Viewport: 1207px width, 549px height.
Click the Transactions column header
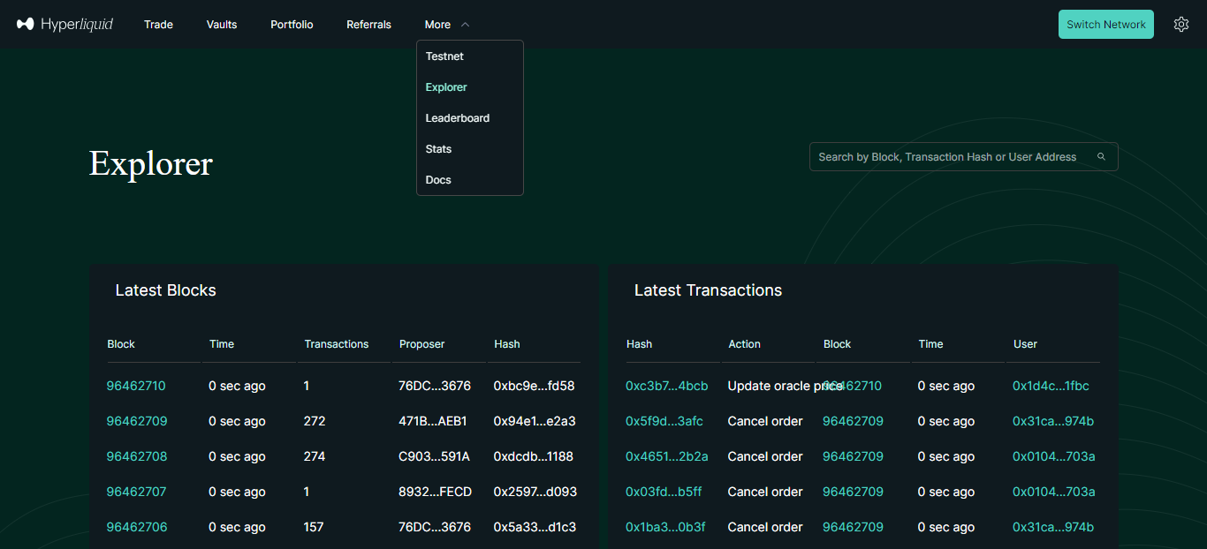pyautogui.click(x=337, y=344)
